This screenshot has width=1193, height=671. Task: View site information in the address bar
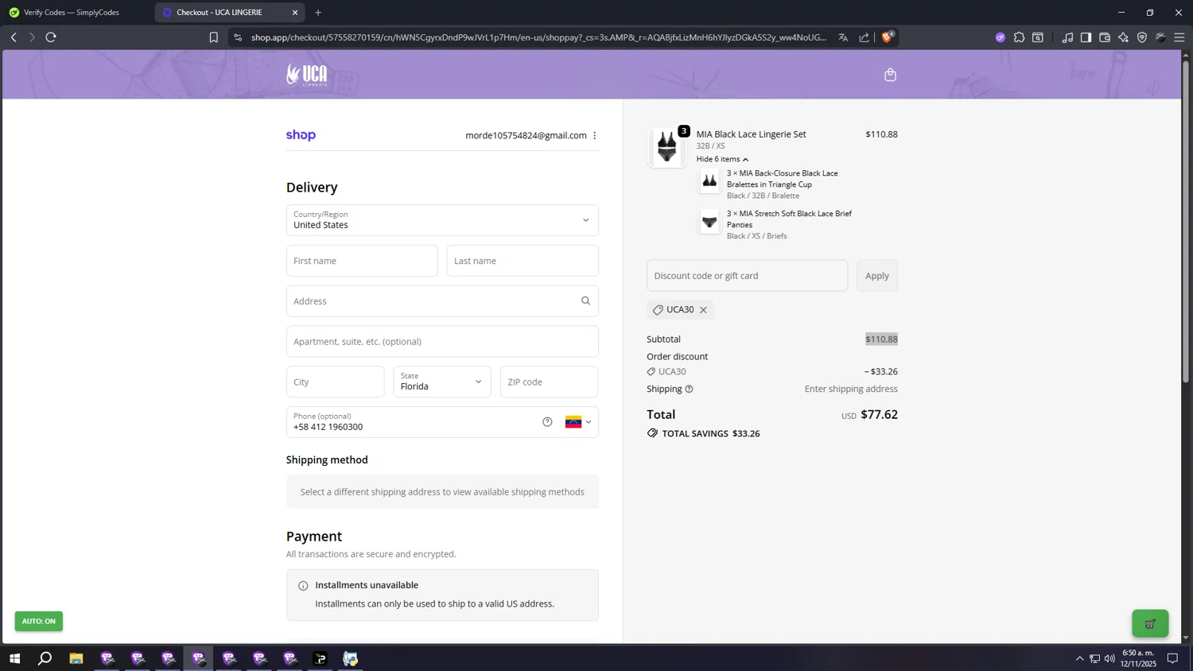point(238,37)
